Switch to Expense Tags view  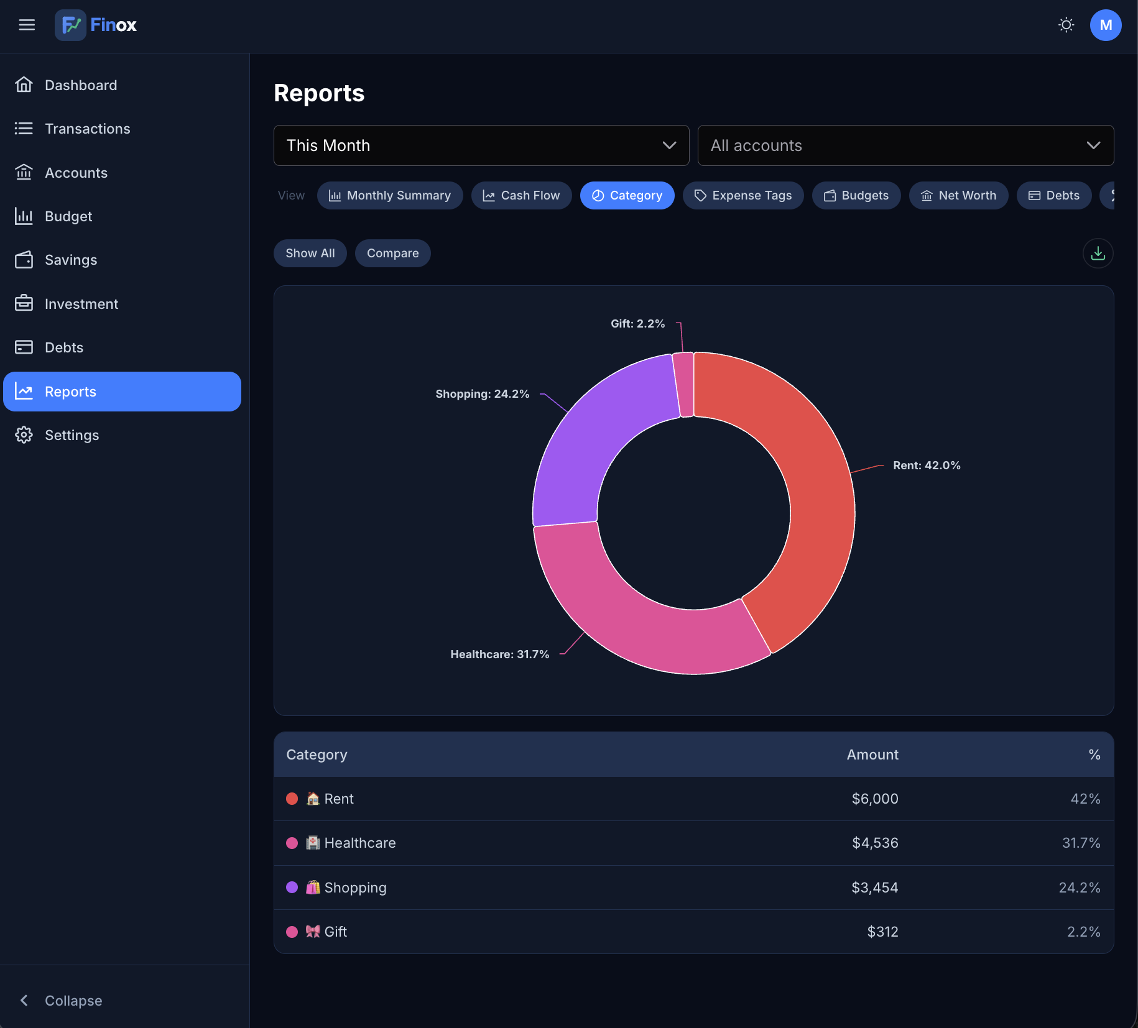(743, 195)
